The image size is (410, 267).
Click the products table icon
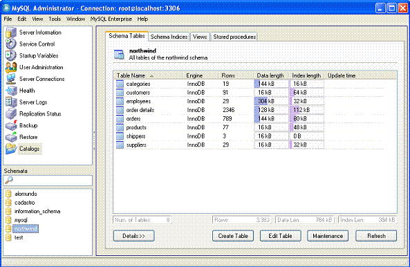(120, 127)
